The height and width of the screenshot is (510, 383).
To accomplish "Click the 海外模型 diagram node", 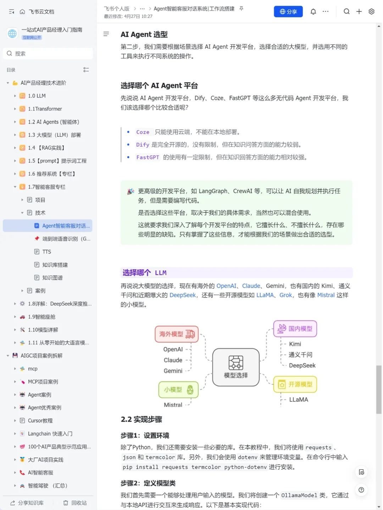I will (177, 334).
